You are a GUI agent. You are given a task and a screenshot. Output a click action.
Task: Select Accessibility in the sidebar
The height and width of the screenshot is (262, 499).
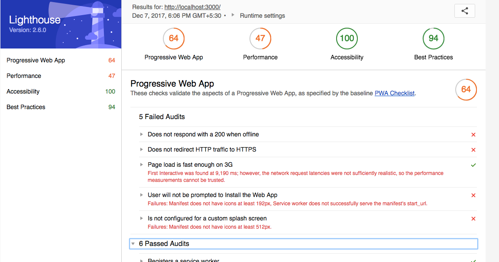click(61, 91)
